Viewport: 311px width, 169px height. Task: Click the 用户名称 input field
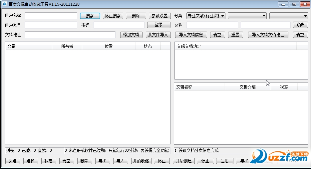pos(51,16)
